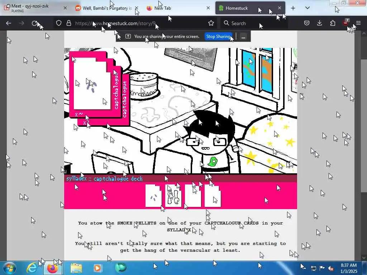Close the Meet tab
The height and width of the screenshot is (275, 367).
pos(65,8)
